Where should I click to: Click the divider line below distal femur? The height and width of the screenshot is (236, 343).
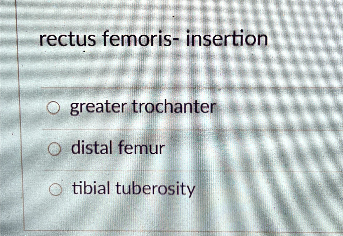[x=167, y=170]
